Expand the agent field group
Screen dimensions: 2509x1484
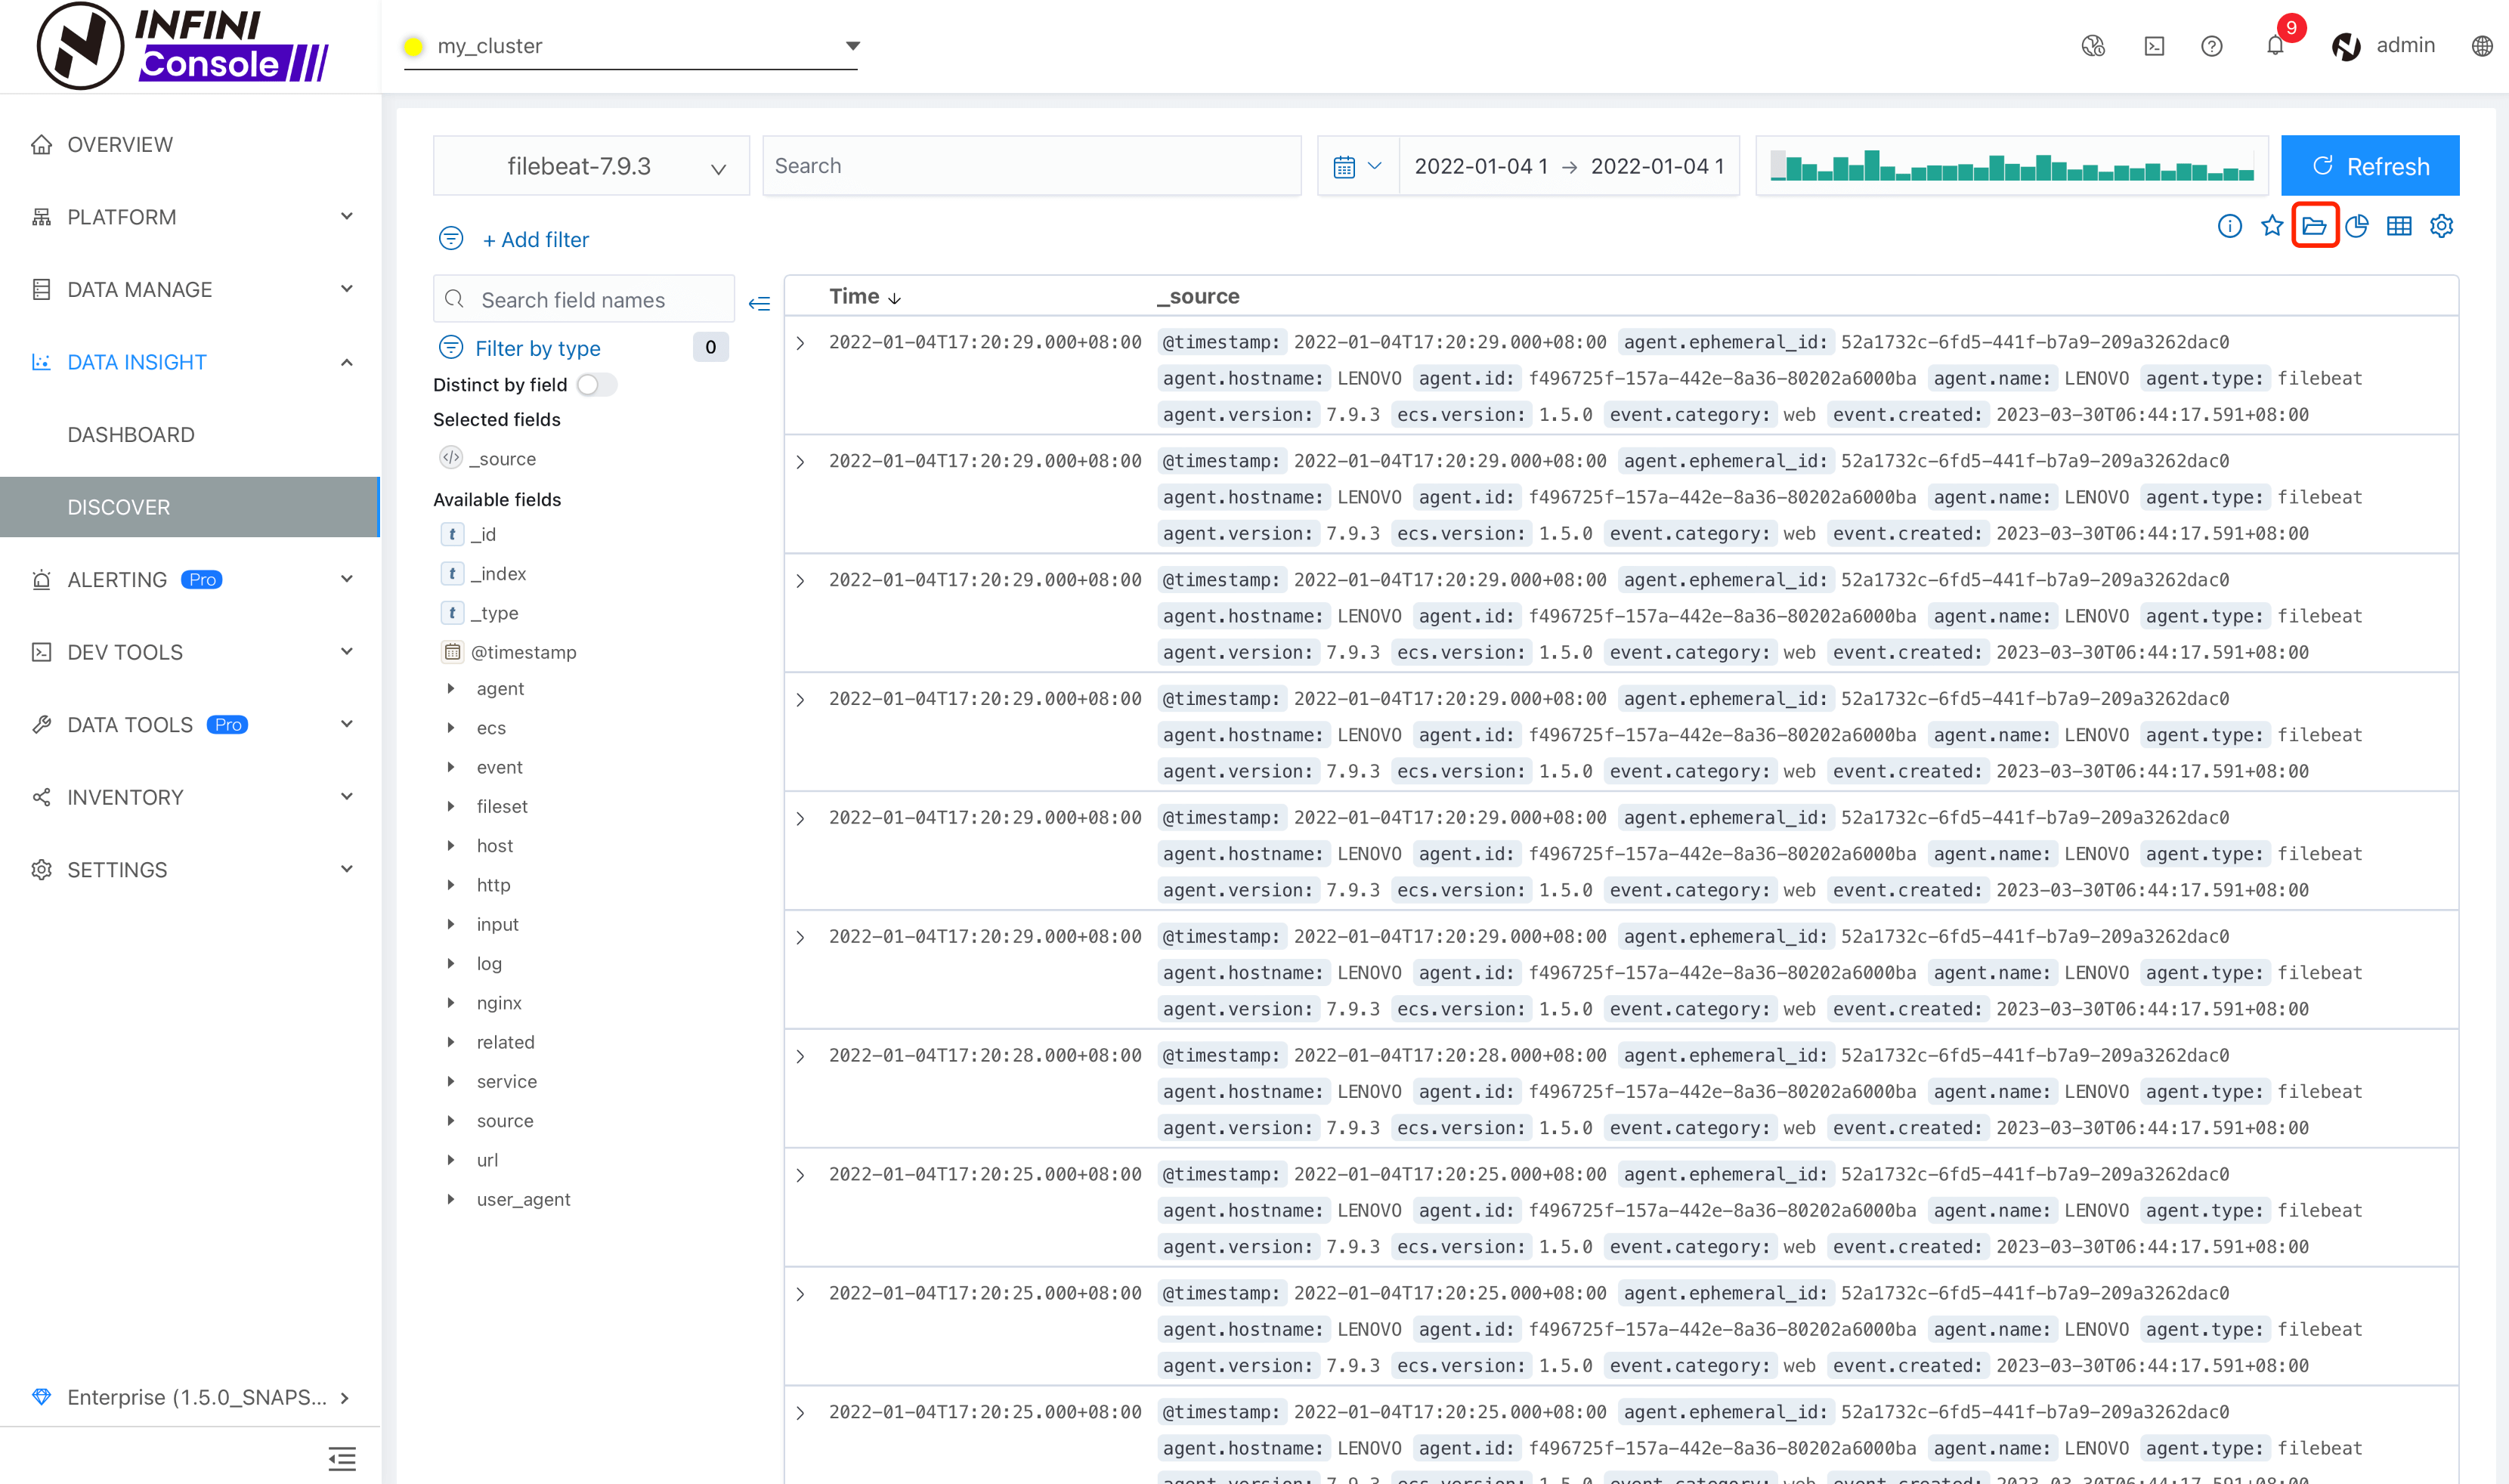coord(451,688)
